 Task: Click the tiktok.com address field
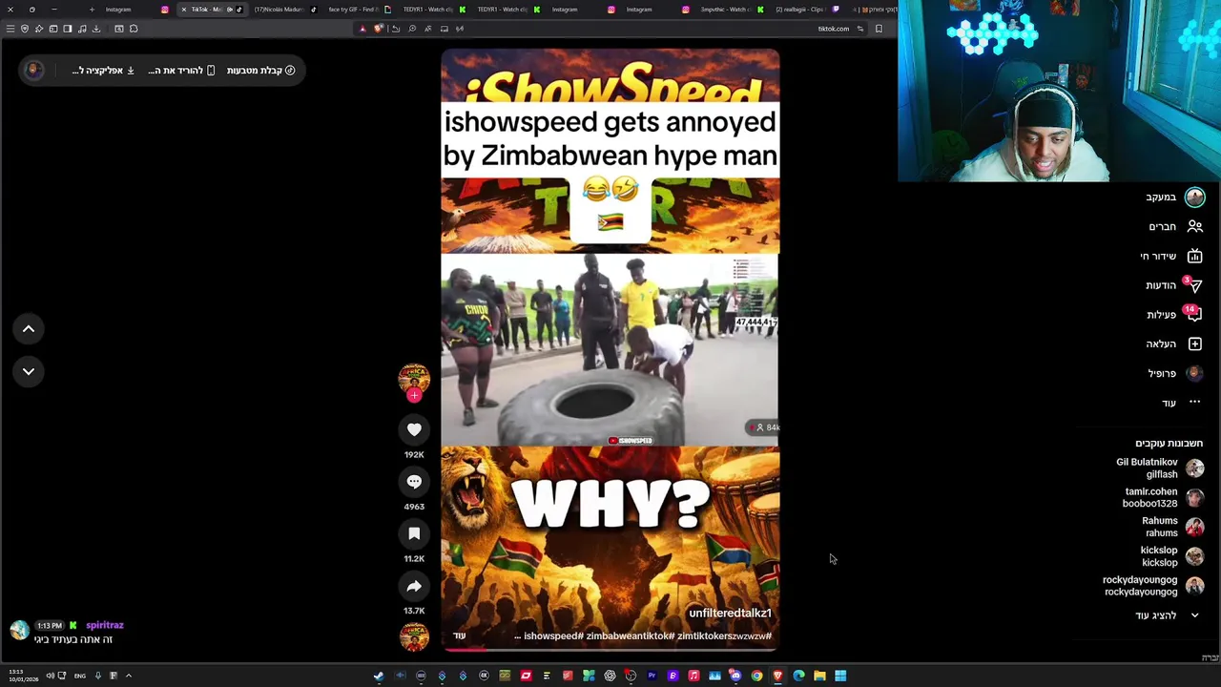point(833,29)
